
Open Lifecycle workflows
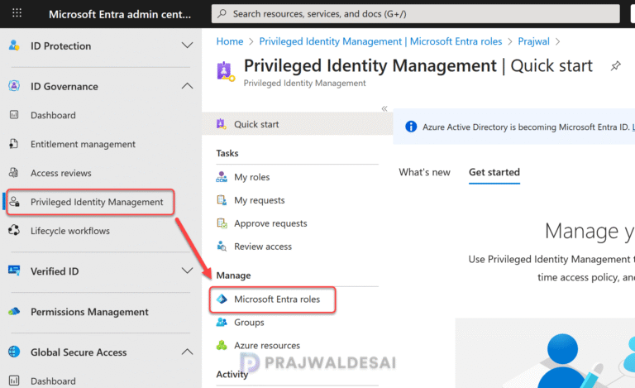[70, 231]
